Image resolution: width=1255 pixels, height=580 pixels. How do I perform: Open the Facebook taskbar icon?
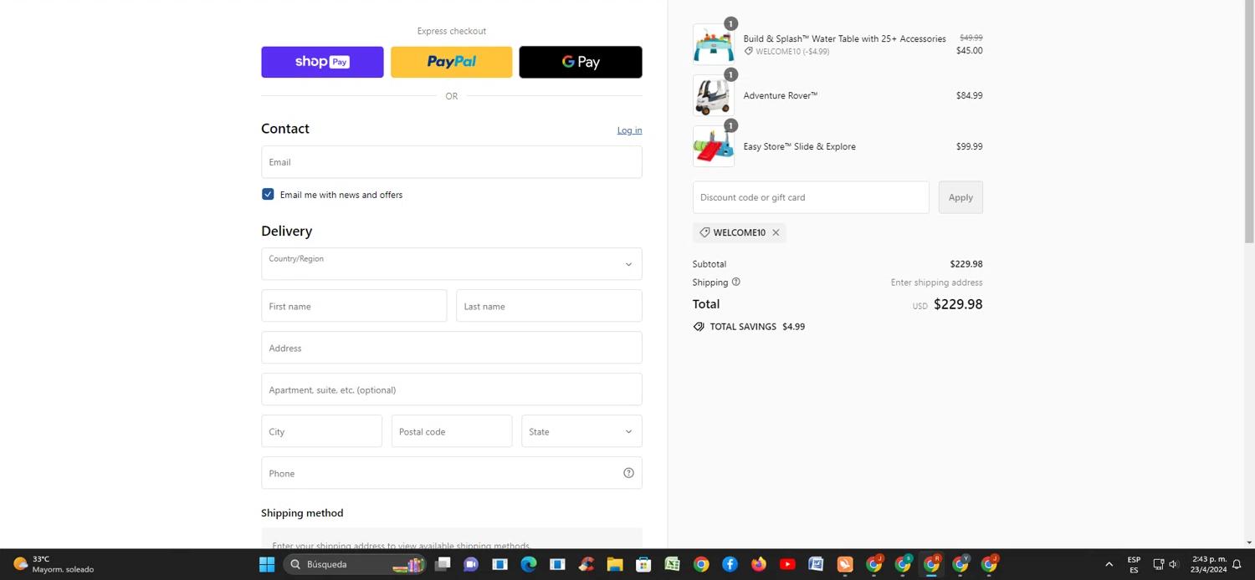(x=730, y=564)
